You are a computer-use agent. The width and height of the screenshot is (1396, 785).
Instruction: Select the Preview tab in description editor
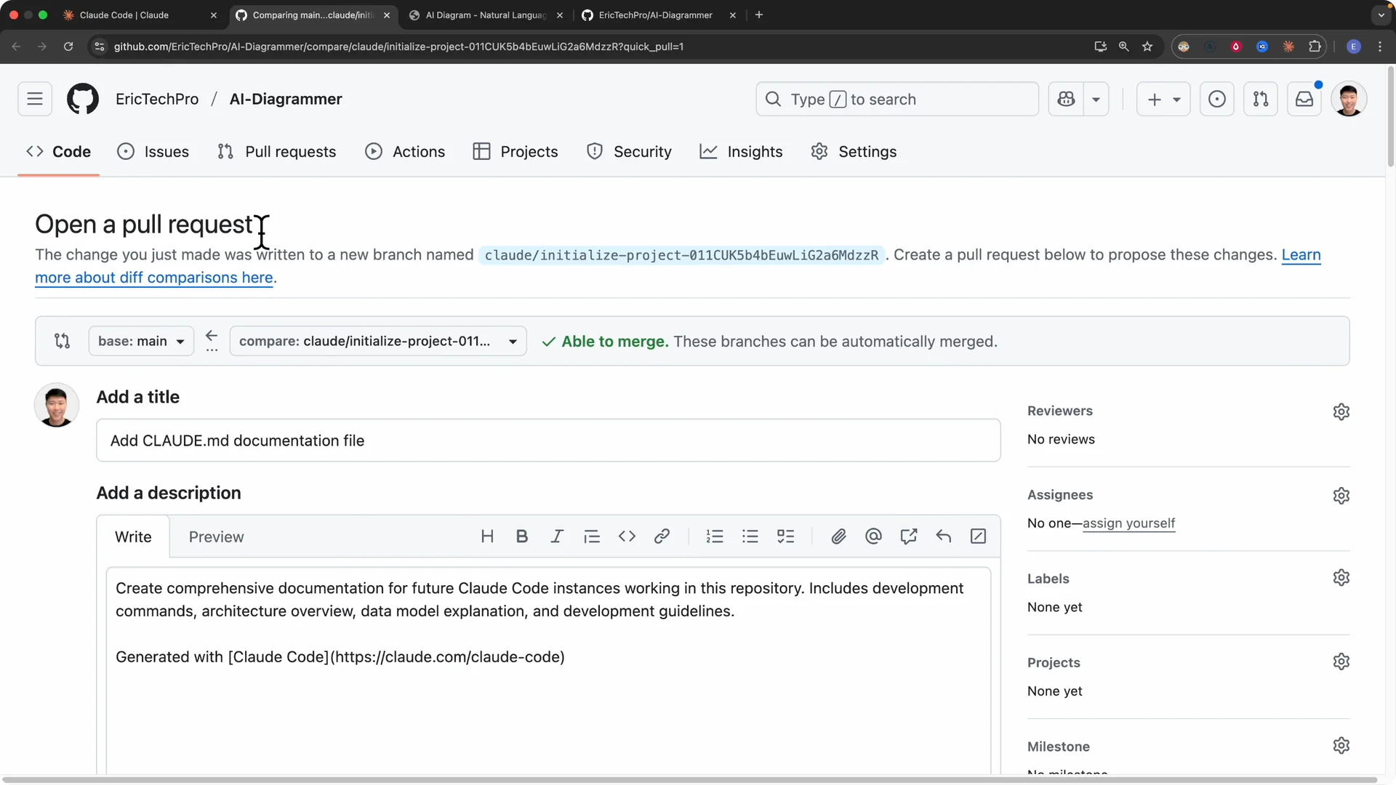216,536
